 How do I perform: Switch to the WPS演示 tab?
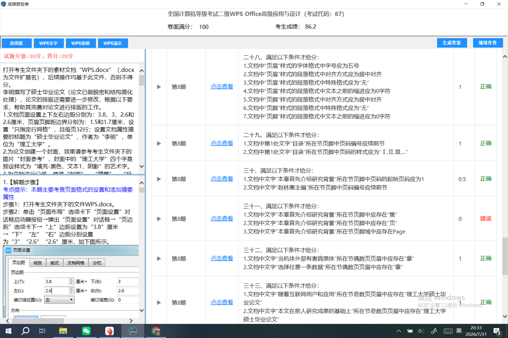113,43
